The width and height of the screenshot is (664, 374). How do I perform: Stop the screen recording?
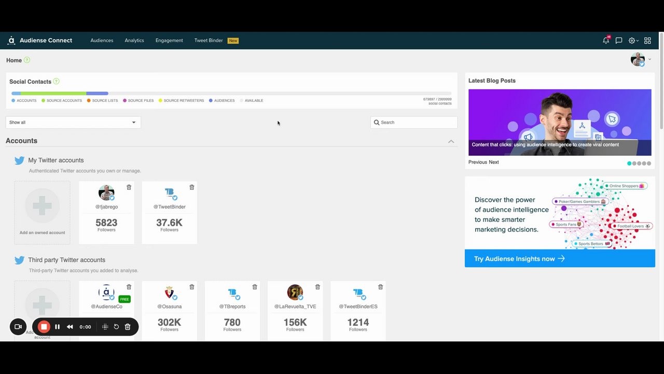pos(44,327)
